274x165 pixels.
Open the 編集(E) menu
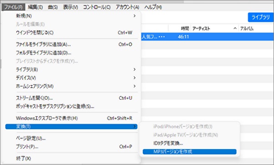pos(36,7)
